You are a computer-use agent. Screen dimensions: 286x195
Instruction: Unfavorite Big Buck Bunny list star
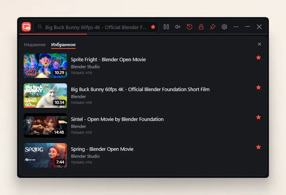coord(258,87)
